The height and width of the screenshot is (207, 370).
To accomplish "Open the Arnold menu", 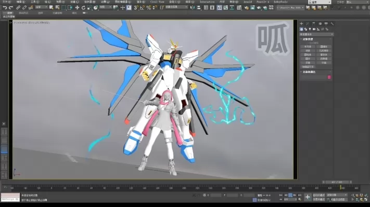I will tap(248, 2).
